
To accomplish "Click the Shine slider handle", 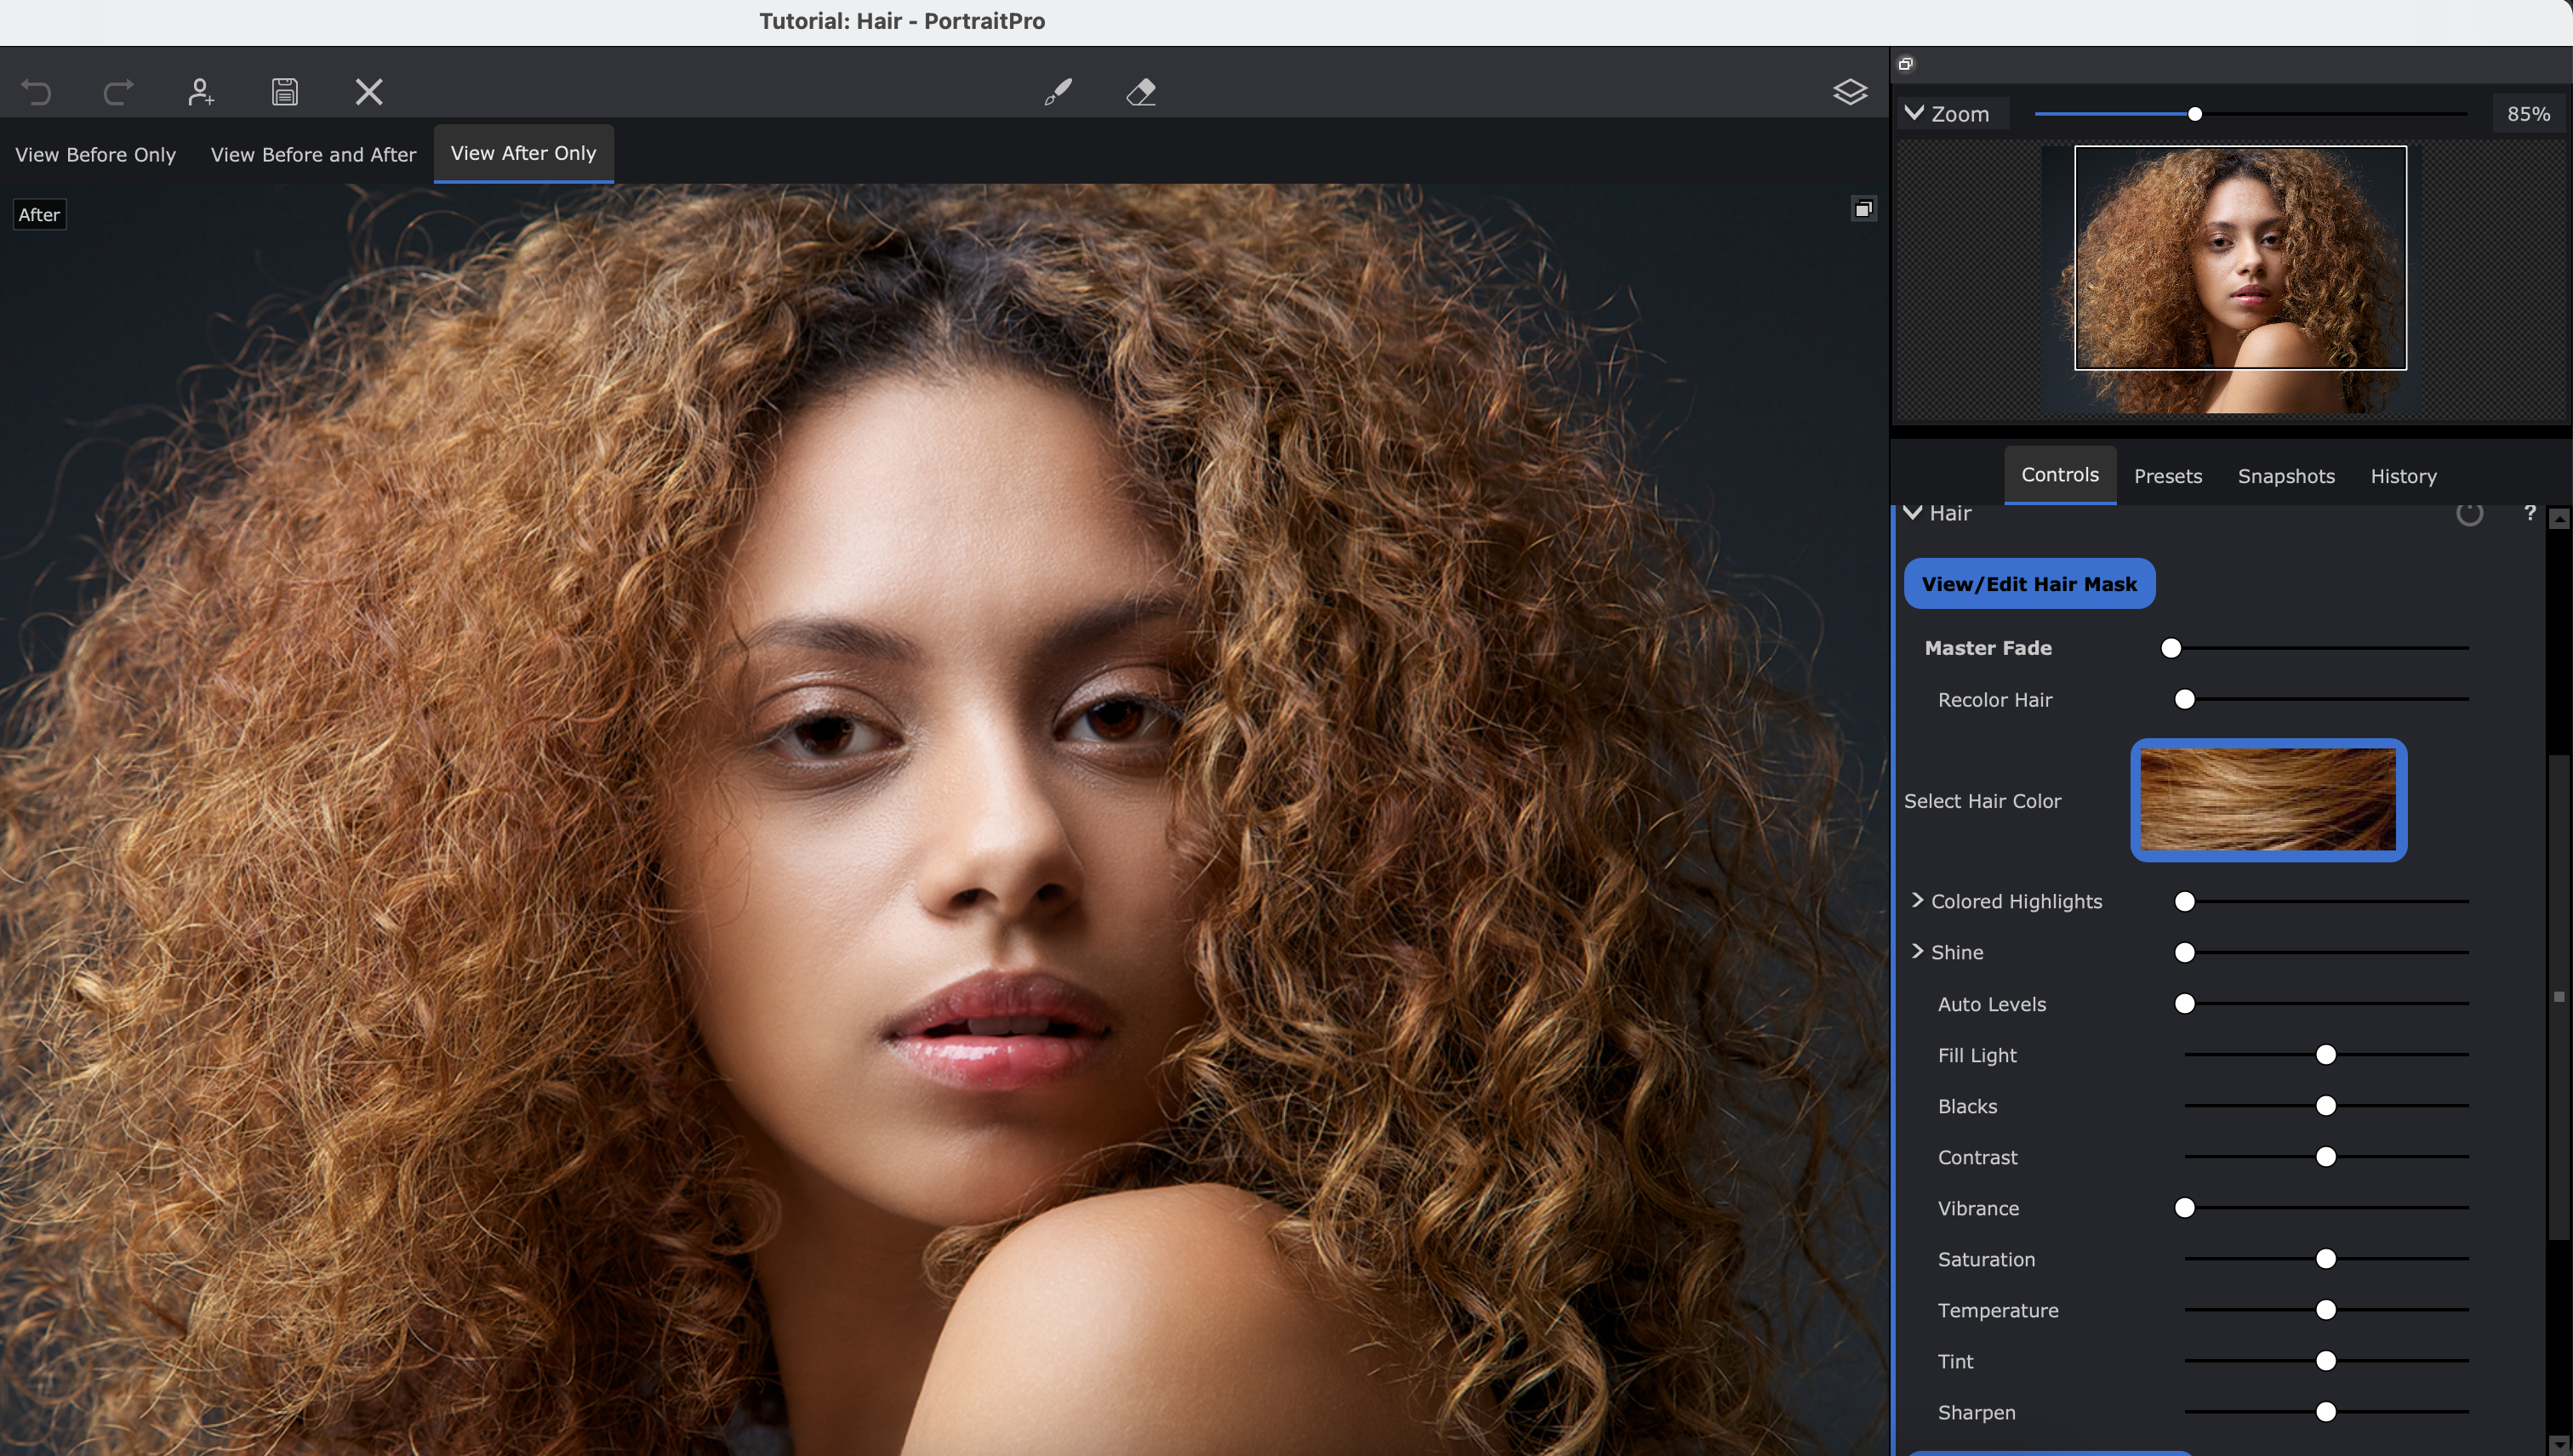I will 2185,953.
